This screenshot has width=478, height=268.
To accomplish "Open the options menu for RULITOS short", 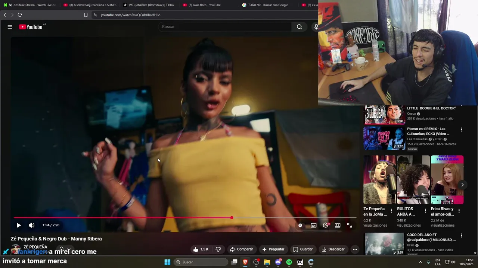I will tap(425, 211).
